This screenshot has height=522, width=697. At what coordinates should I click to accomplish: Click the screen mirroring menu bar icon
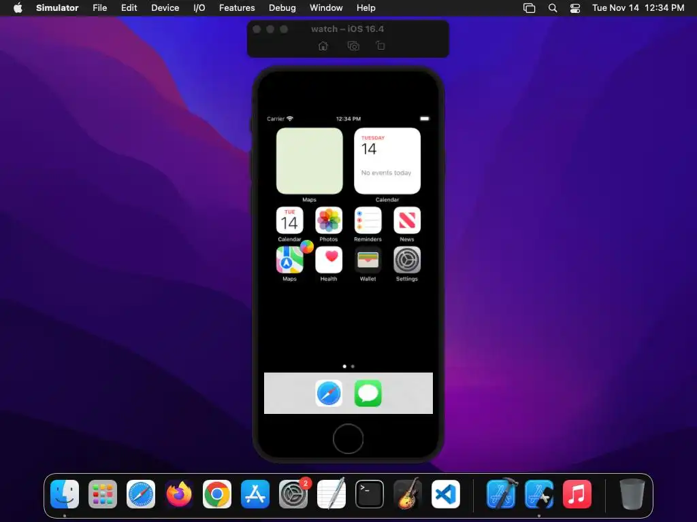click(x=529, y=8)
